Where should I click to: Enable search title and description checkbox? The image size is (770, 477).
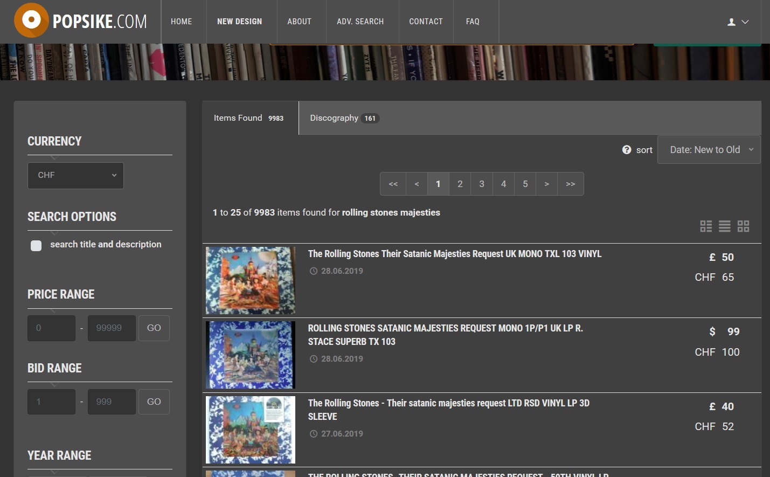click(x=36, y=246)
